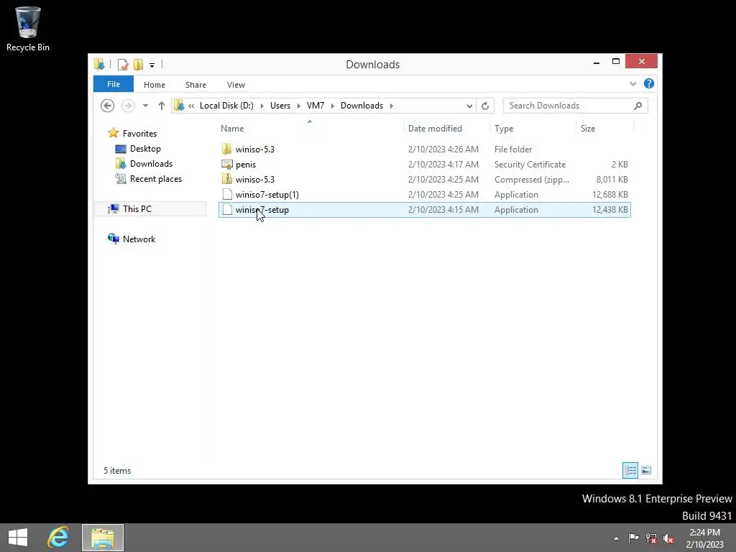Switch to details view layout

click(x=630, y=470)
